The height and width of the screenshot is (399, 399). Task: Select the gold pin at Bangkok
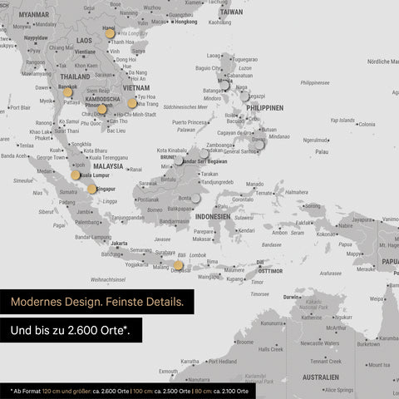coord(67,92)
